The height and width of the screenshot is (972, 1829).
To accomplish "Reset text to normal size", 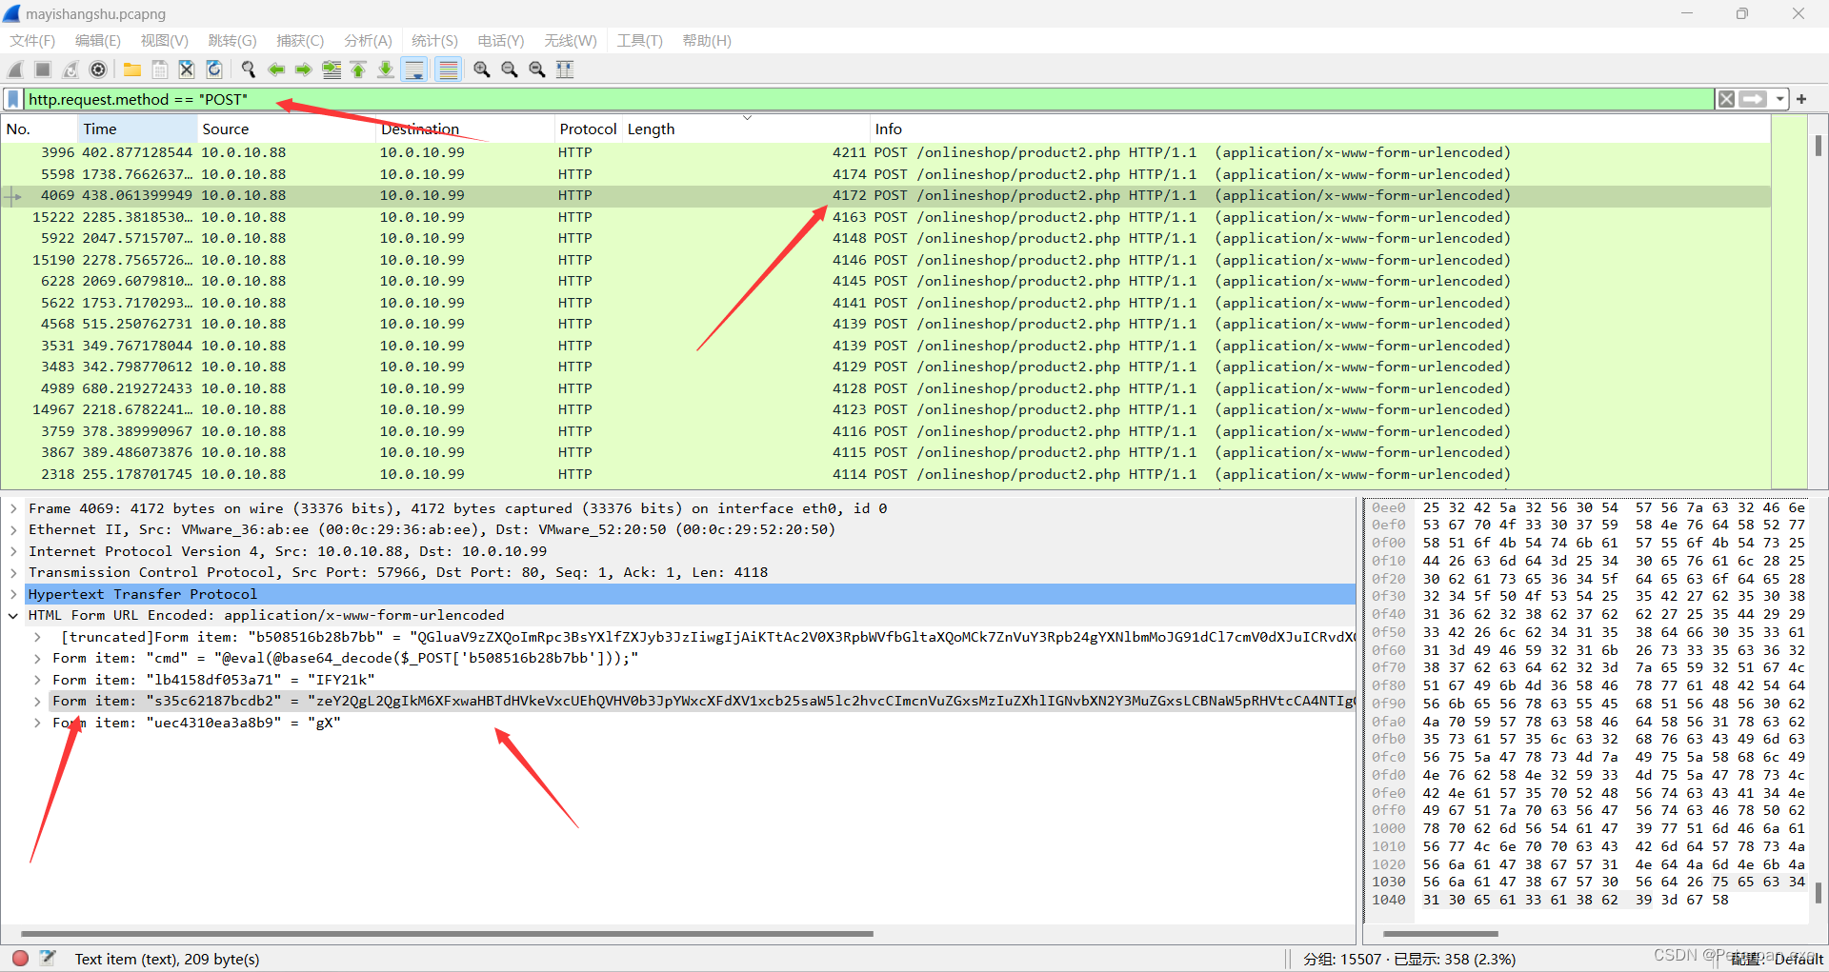I will tap(537, 69).
